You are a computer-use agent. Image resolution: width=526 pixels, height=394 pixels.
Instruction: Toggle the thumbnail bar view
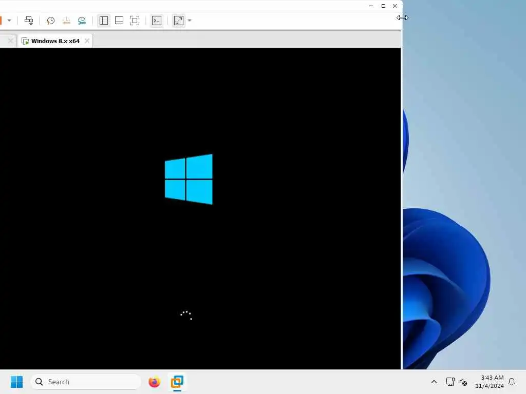tap(119, 21)
